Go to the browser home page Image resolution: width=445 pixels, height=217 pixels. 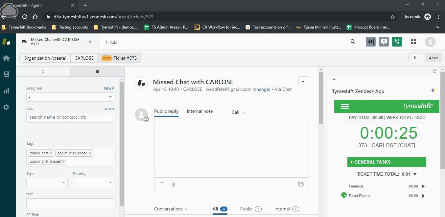35,17
